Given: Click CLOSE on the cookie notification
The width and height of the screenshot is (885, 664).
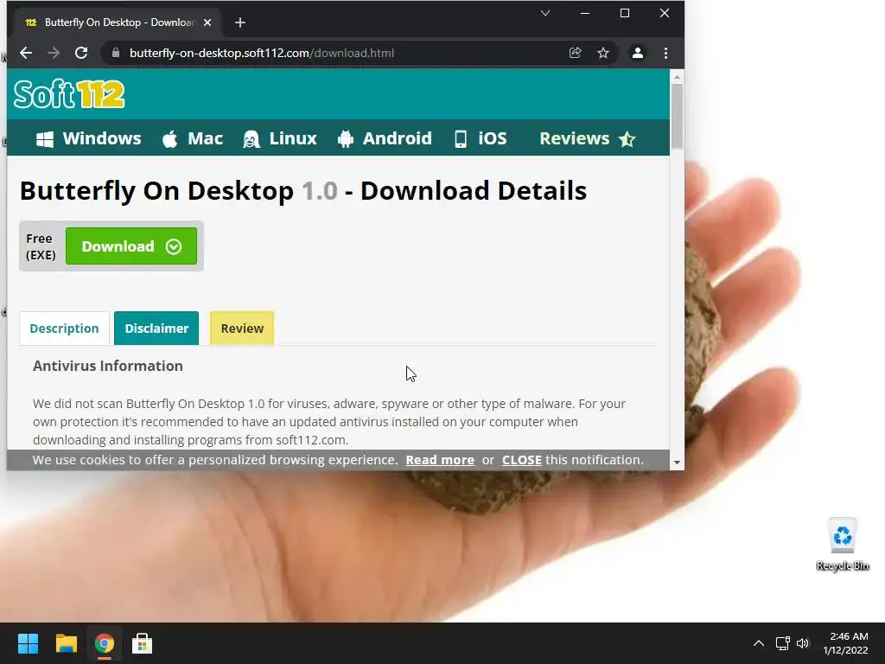Looking at the screenshot, I should tap(522, 460).
